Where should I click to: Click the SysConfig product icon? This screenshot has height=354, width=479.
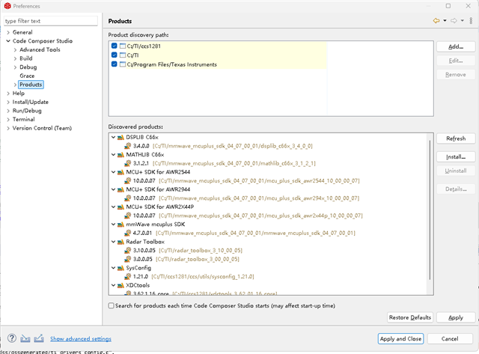[120, 268]
